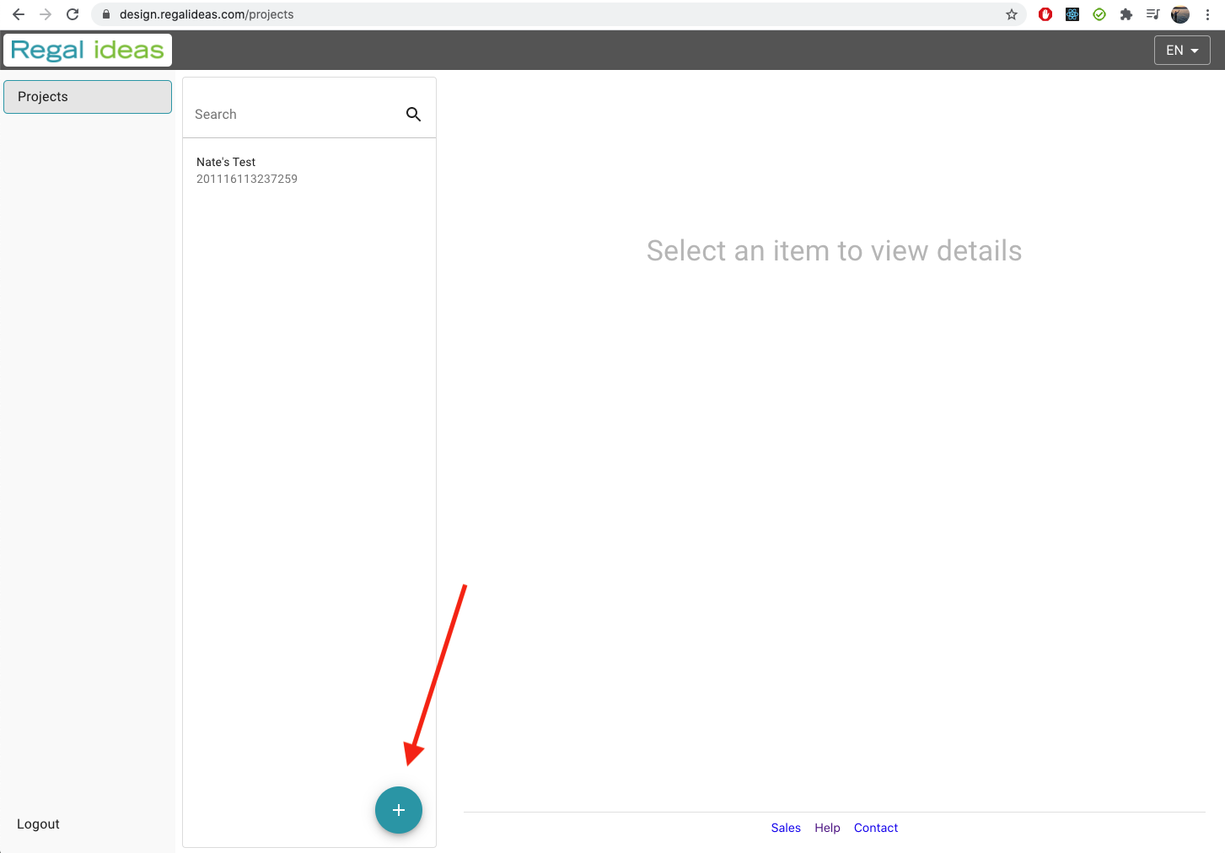1225x853 pixels.
Task: Reload the current page
Action: point(73,14)
